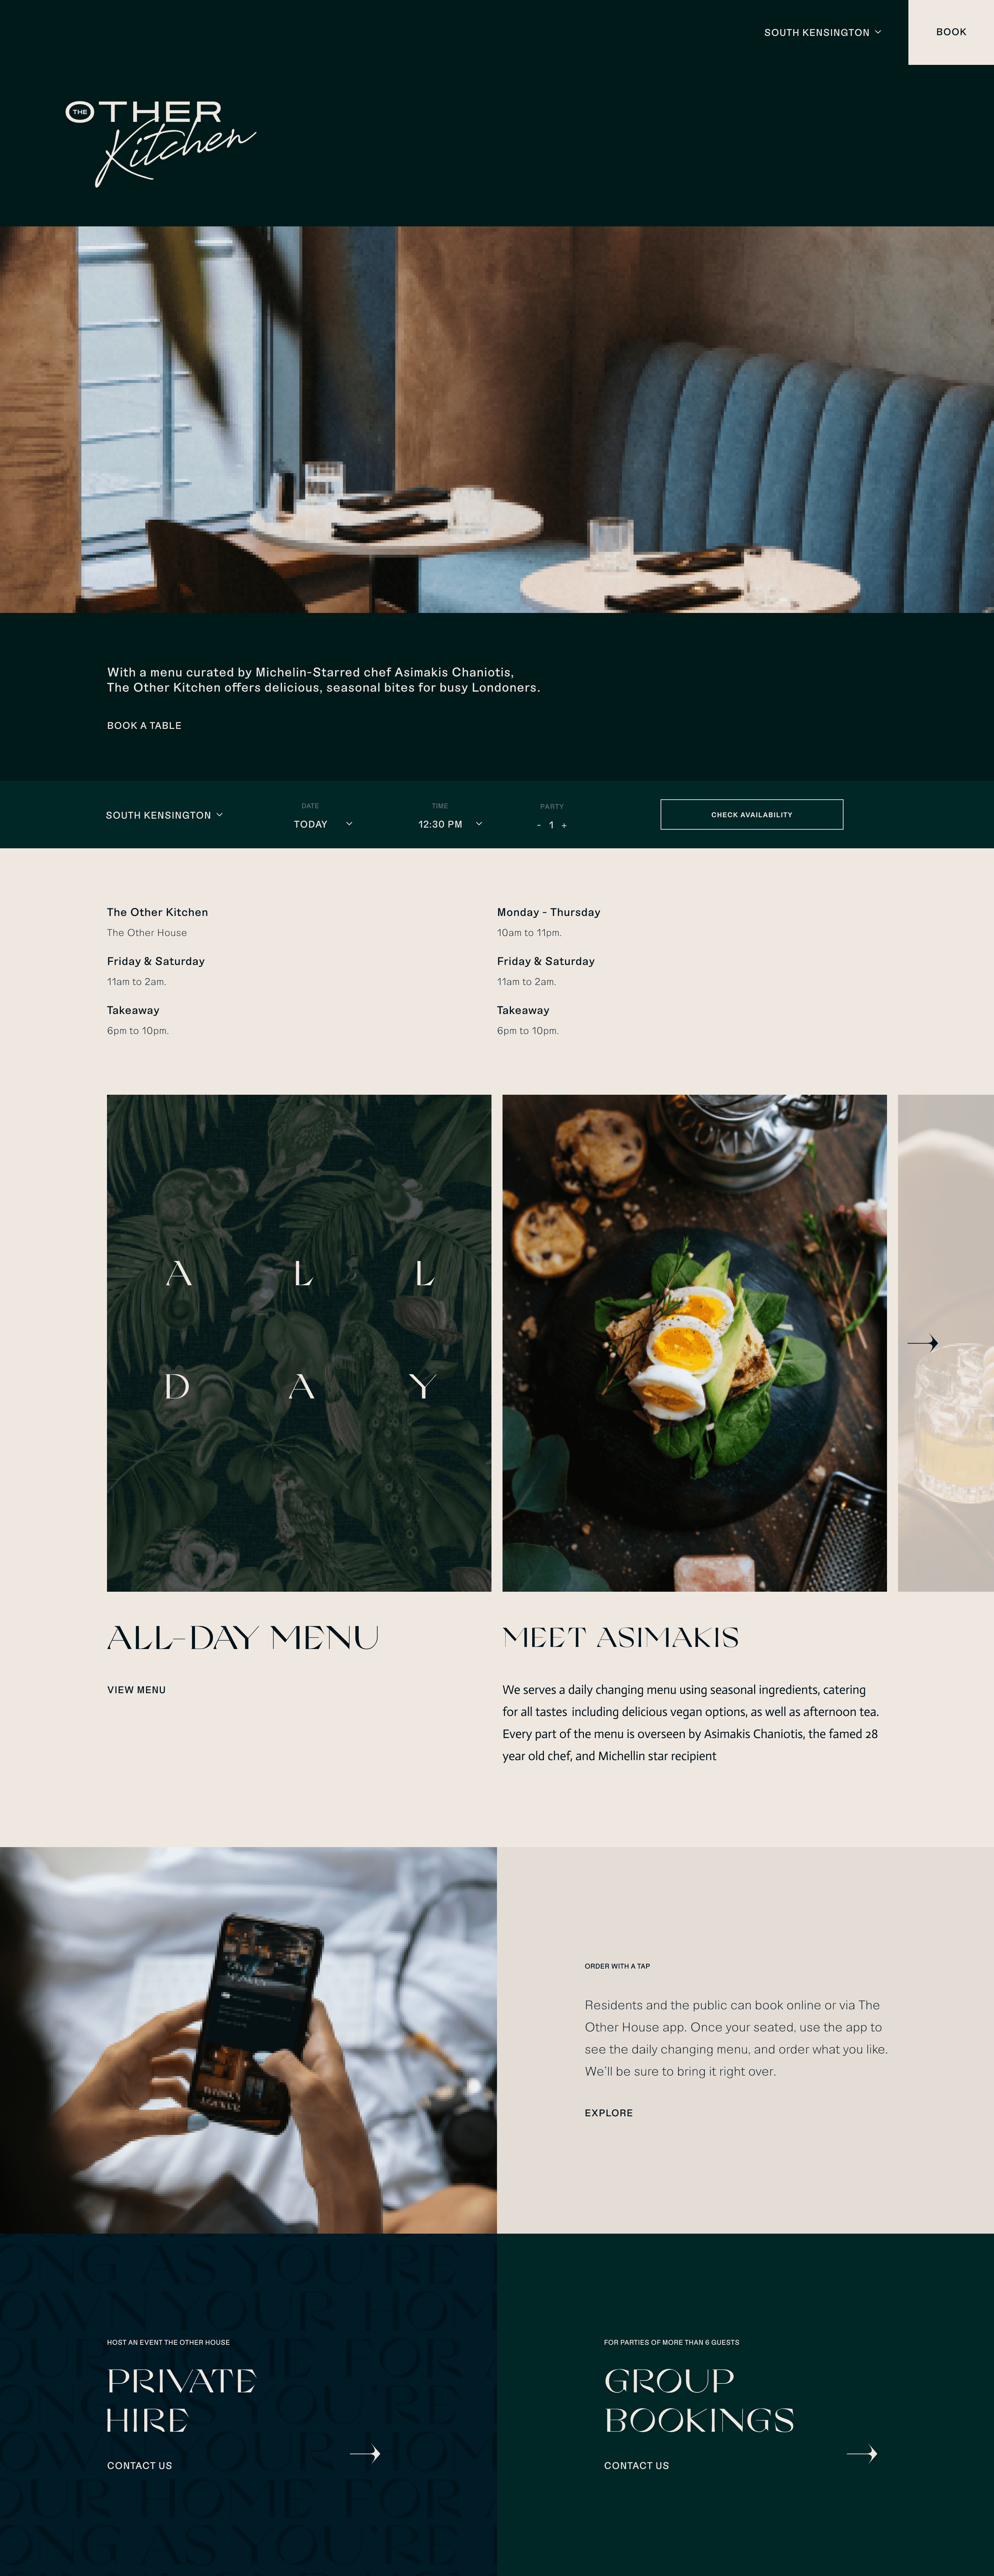
Task: Select the All Day menu card image
Action: coord(299,1343)
